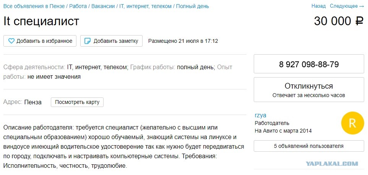Open the rzya employer profile link

(261, 115)
